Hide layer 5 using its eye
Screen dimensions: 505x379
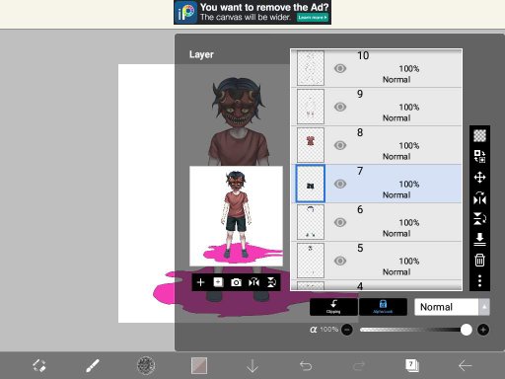coord(340,261)
